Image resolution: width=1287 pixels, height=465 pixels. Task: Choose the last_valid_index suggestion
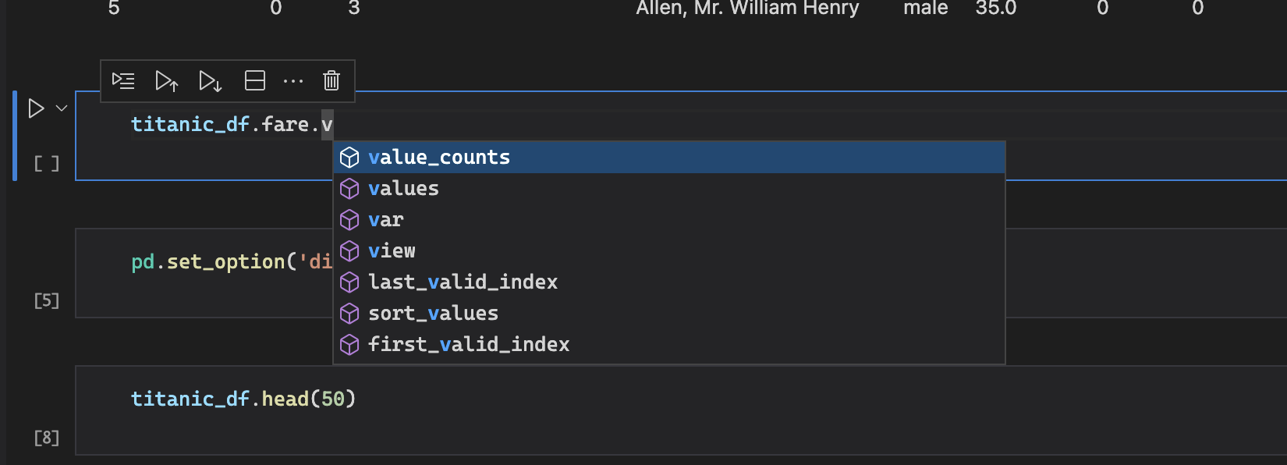click(463, 282)
